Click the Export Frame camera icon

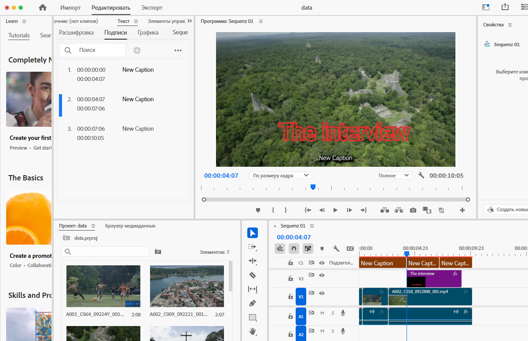(413, 210)
